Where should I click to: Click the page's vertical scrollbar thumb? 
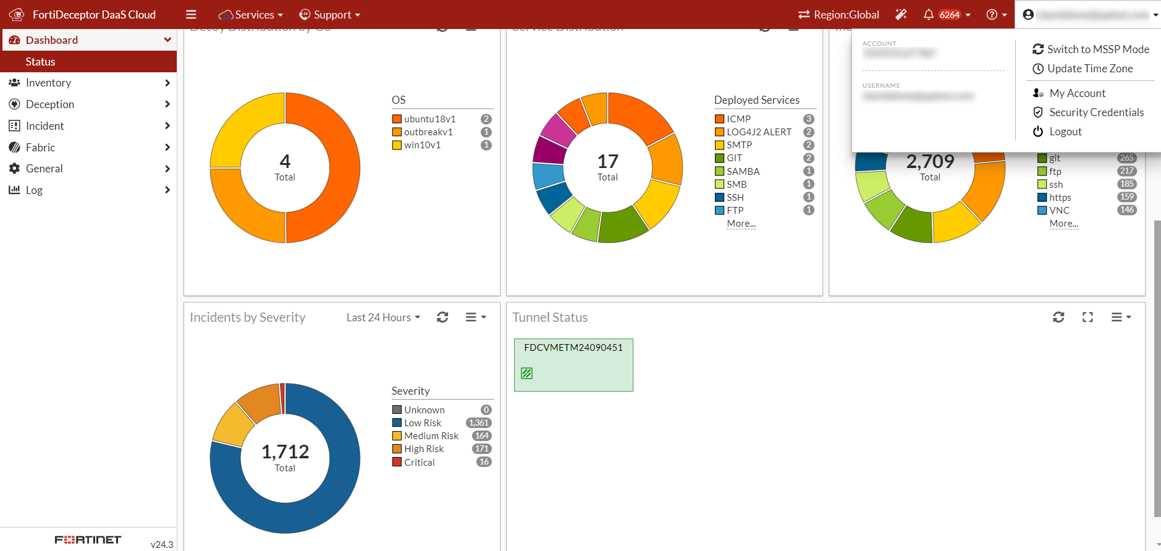(1157, 368)
